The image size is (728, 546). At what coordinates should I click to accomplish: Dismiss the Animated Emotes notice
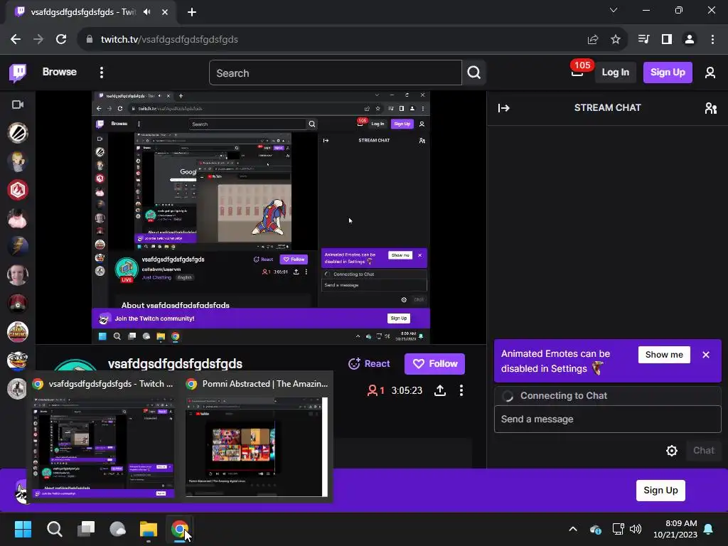pos(706,355)
